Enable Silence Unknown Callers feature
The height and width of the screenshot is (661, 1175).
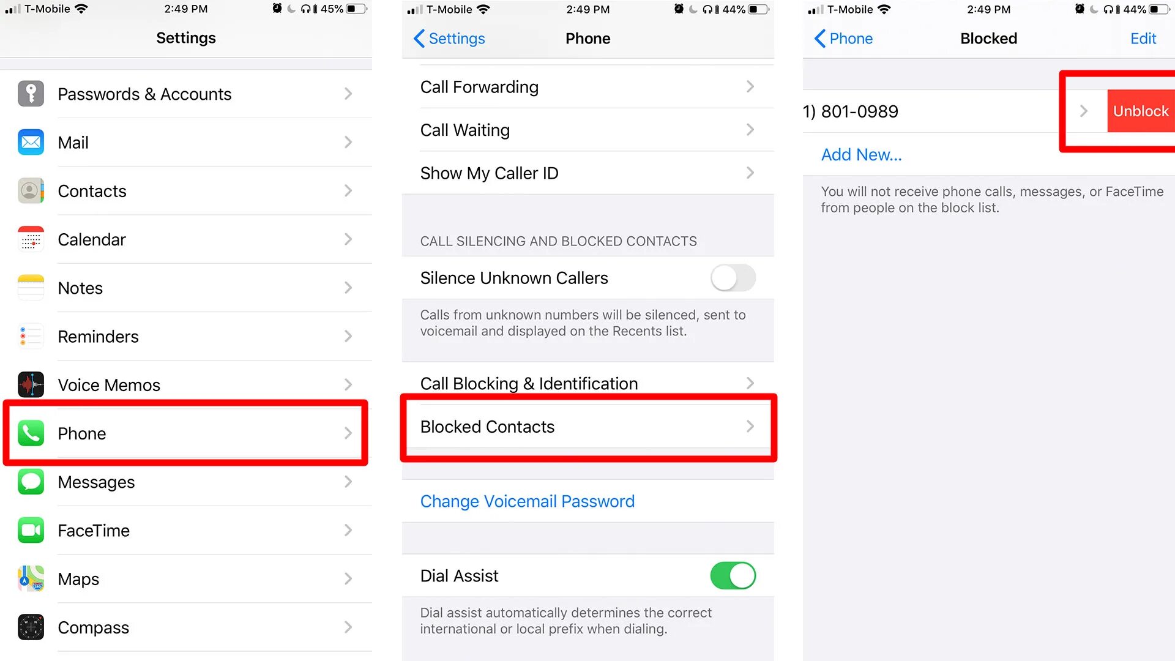point(730,278)
